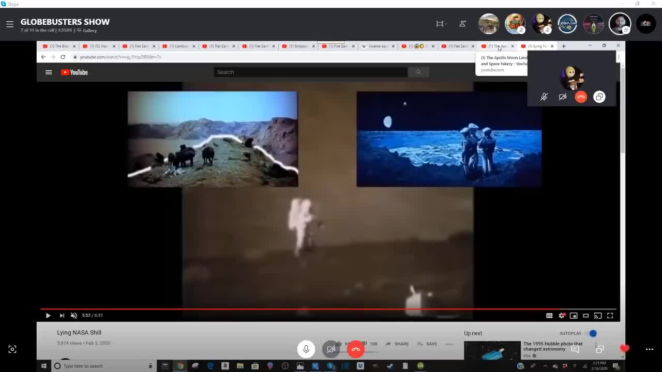Open browser three-dot menu
This screenshot has width=662, height=372.
[x=619, y=57]
